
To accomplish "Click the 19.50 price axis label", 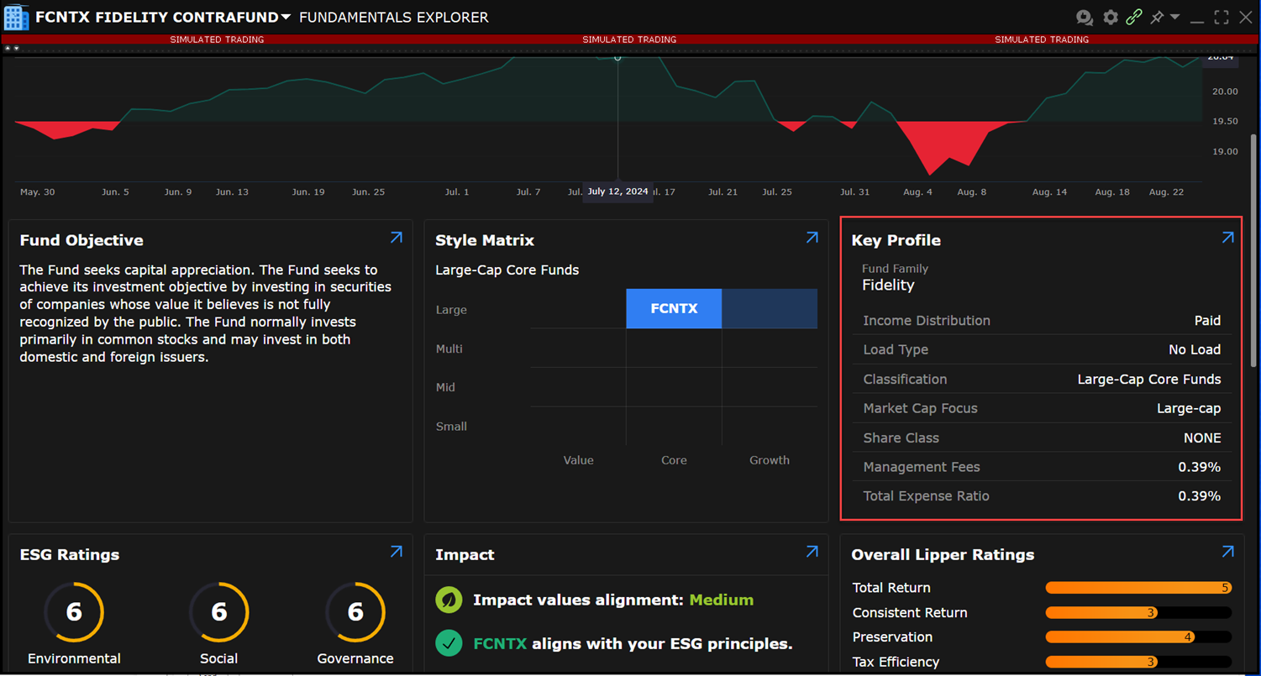I will pyautogui.click(x=1226, y=122).
